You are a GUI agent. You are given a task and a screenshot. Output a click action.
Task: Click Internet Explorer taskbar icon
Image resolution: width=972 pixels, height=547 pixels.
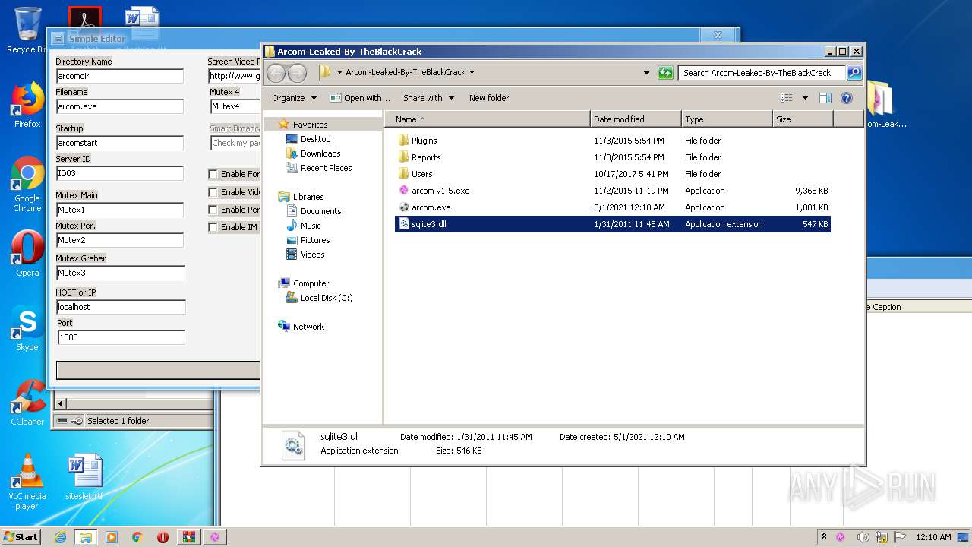(60, 537)
